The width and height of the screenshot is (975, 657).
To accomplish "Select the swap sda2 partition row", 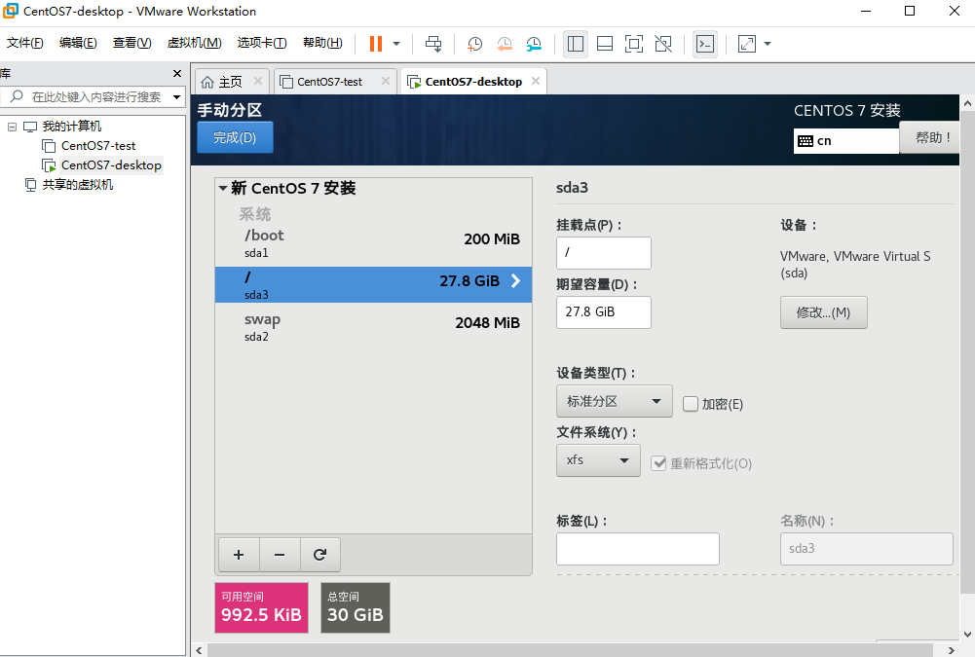I will coord(373,327).
